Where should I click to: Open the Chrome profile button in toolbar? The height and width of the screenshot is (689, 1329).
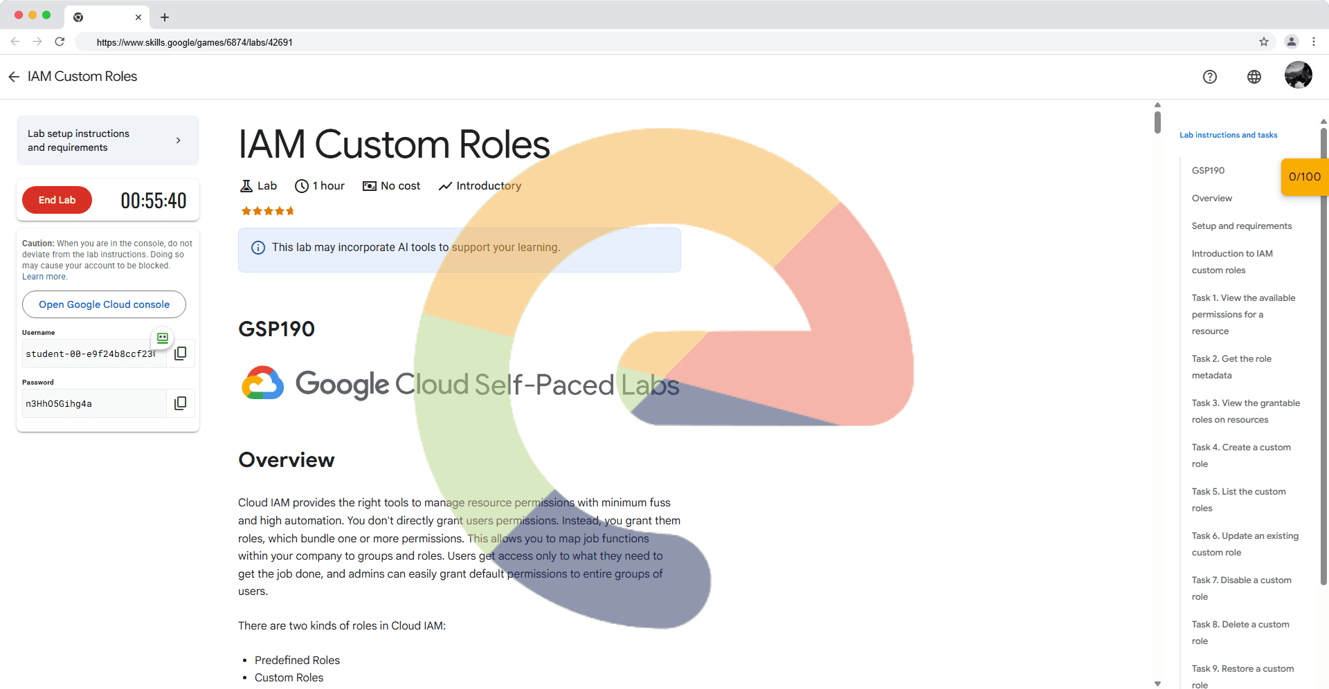pyautogui.click(x=1291, y=42)
